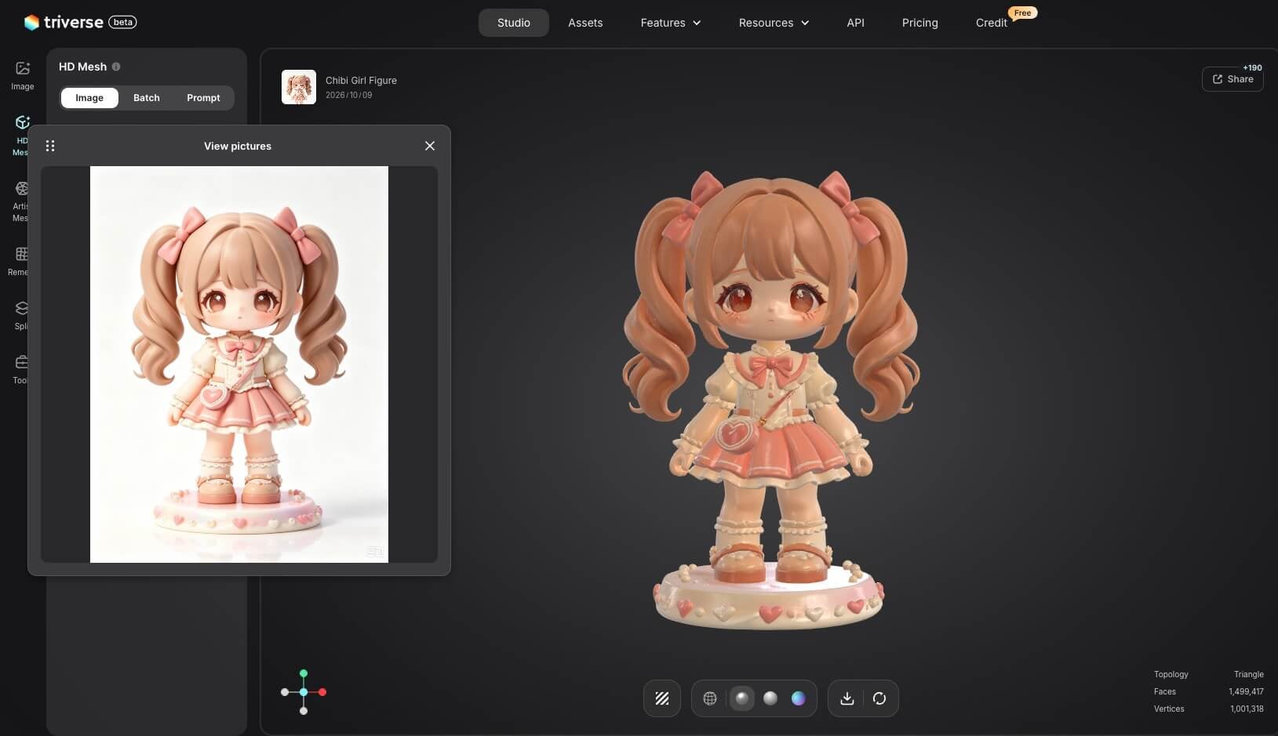Screen dimensions: 1278x736
Task: Open the Image tool in sidebar
Action: pyautogui.click(x=22, y=75)
